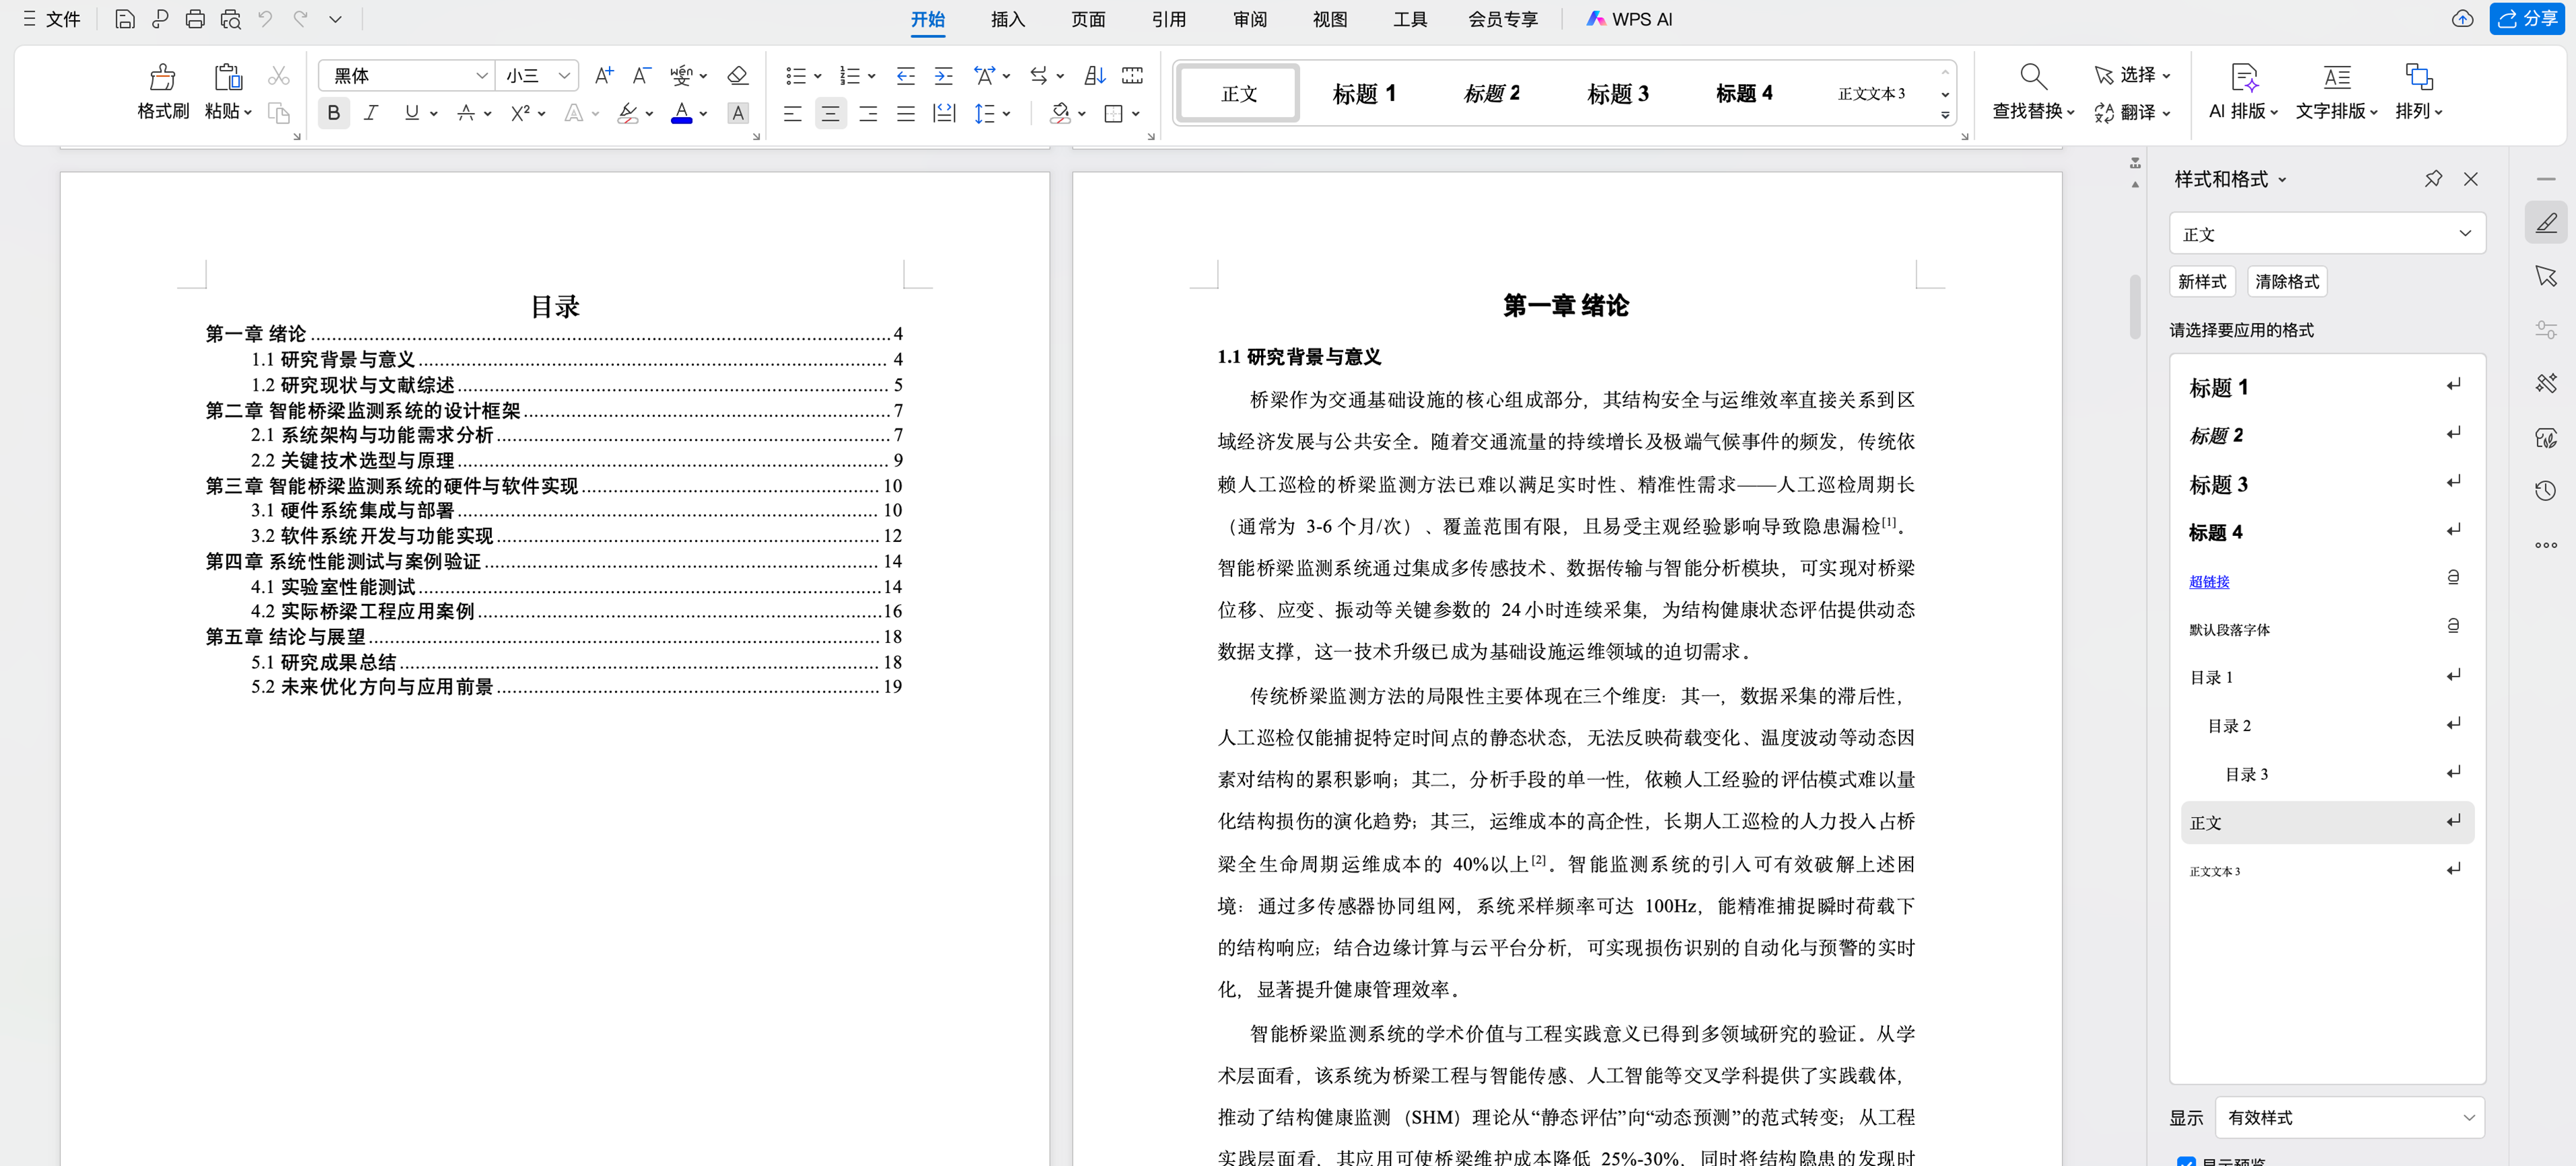Click the 新样式 button

[2202, 282]
